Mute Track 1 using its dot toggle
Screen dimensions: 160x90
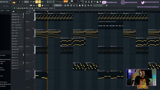(x=33, y=20)
